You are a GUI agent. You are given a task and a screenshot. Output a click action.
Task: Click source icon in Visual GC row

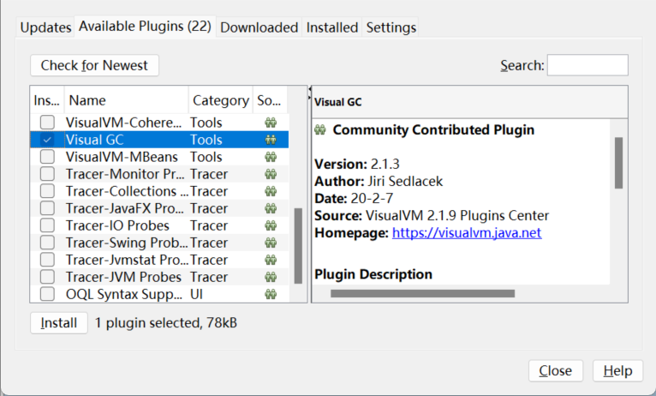(271, 140)
